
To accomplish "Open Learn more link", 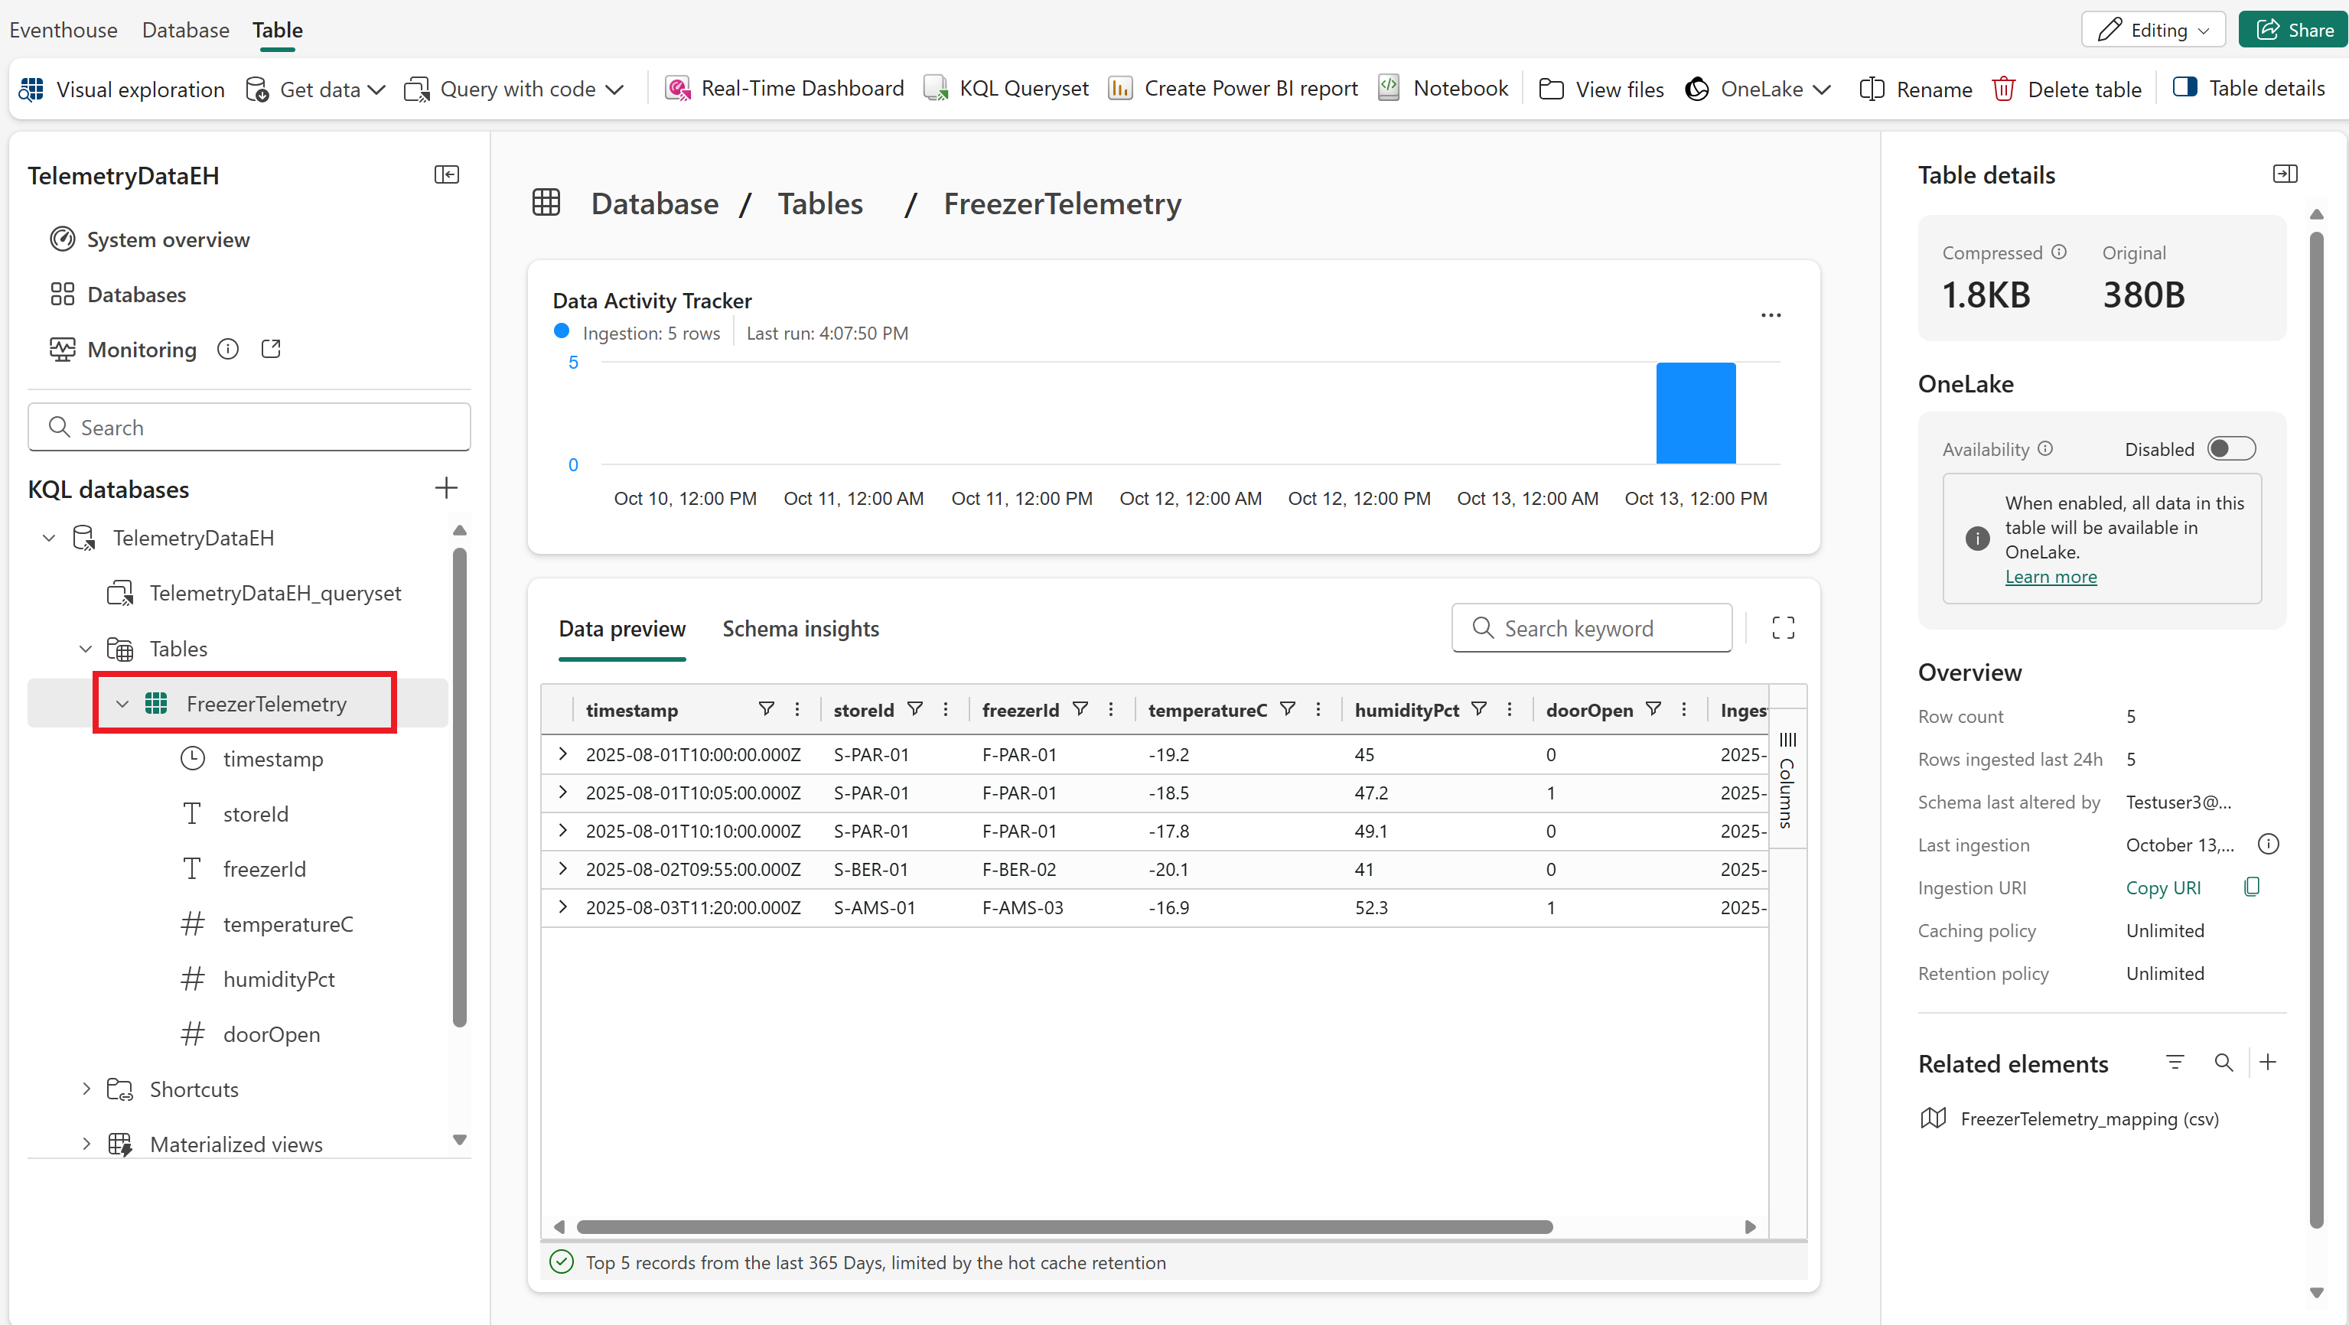I will [x=2051, y=576].
